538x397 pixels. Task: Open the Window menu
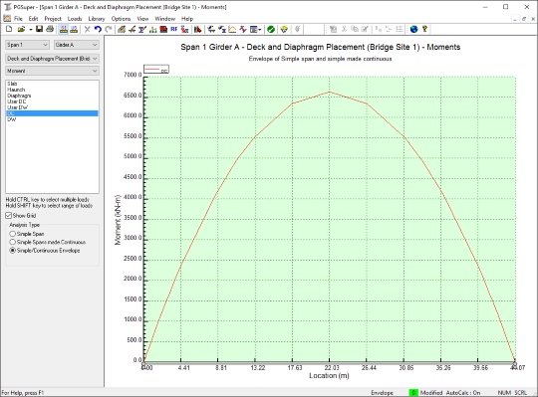point(165,19)
